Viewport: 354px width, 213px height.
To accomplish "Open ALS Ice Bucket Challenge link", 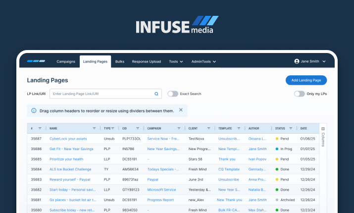I will (70, 169).
